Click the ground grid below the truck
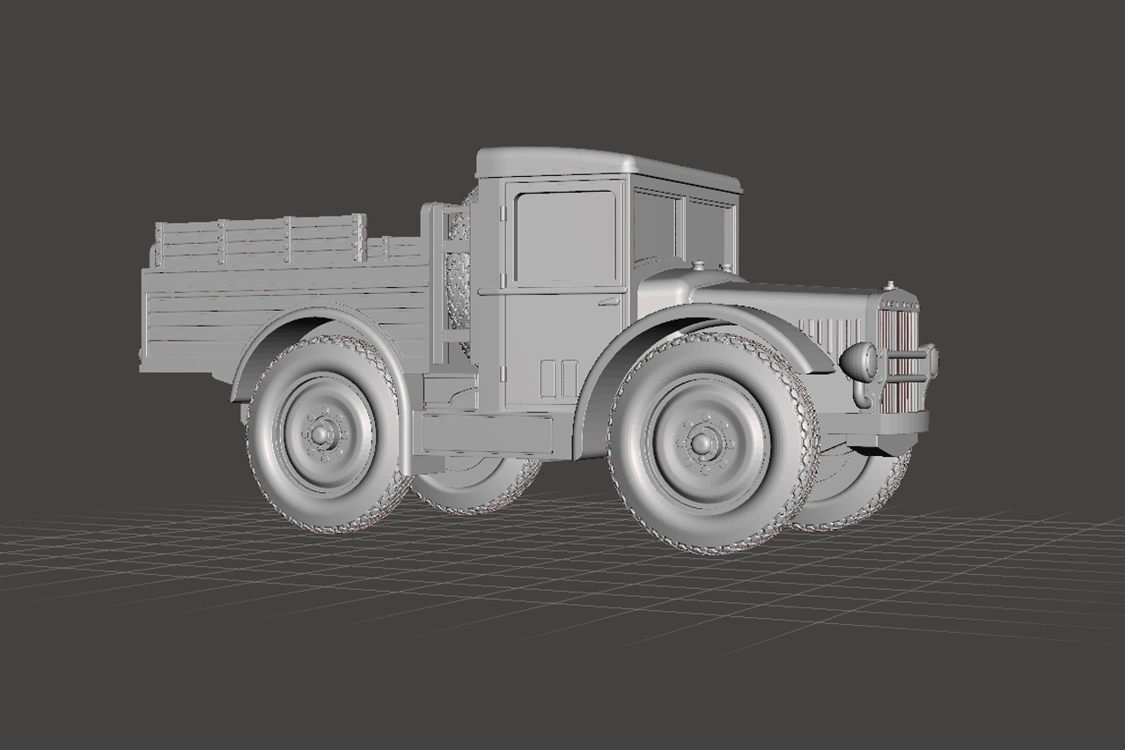Viewport: 1125px width, 750px height. tap(563, 616)
